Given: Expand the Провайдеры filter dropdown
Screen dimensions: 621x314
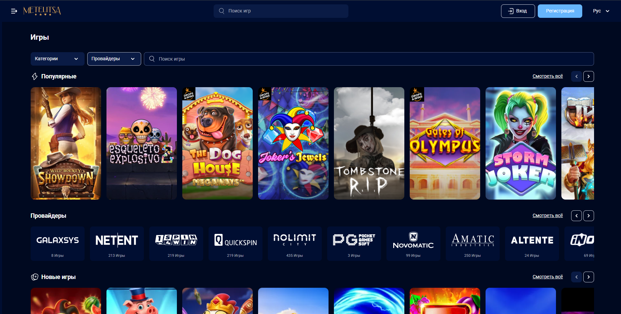Looking at the screenshot, I should [x=114, y=59].
